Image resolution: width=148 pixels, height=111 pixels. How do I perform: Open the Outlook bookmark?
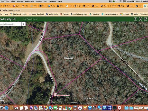coord(125,14)
